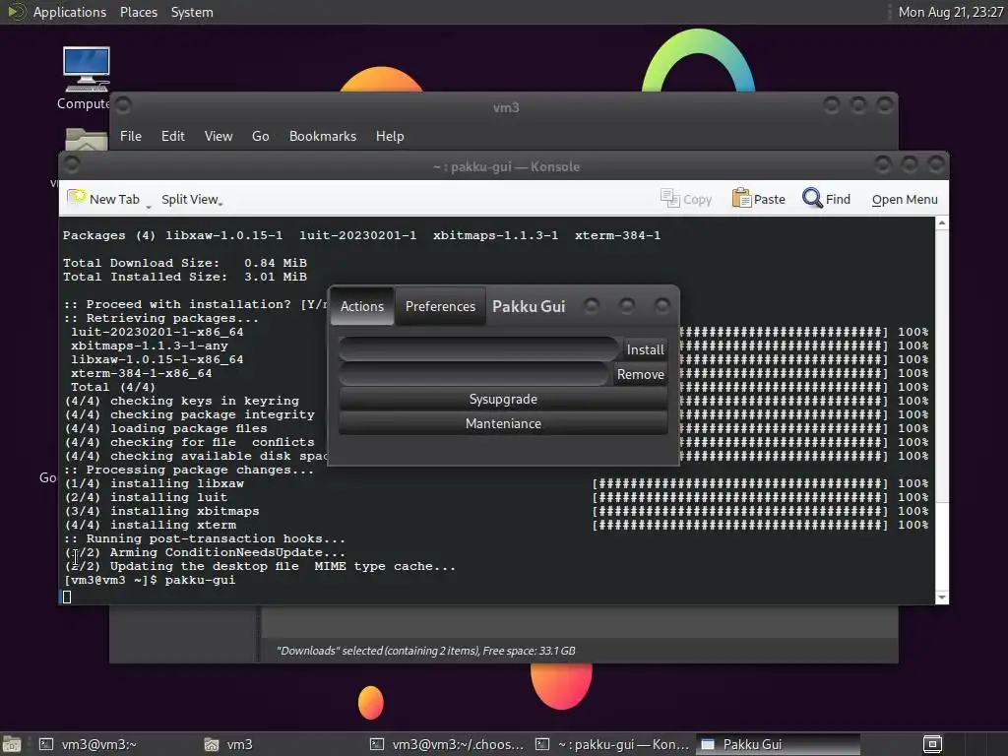
Task: Open the Applications menu in top panel
Action: (70, 12)
